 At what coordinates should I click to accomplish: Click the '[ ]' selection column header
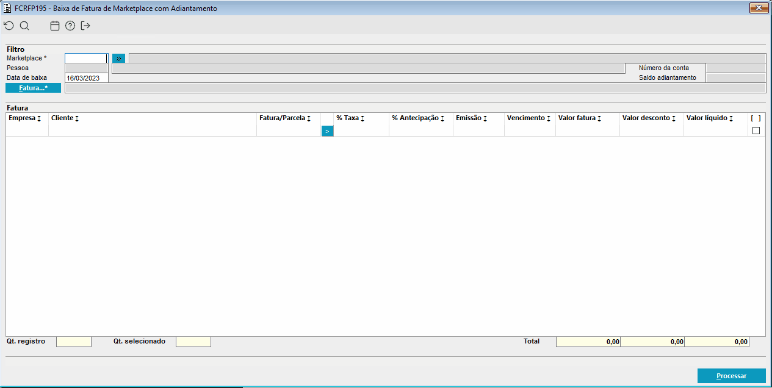756,118
